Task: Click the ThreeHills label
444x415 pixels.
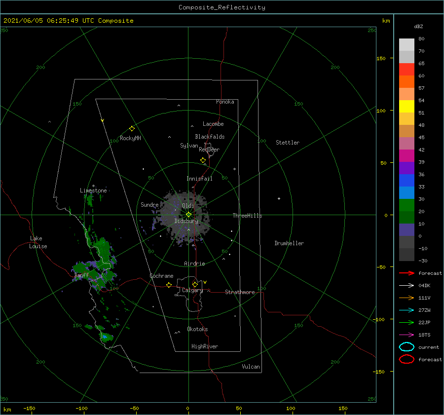Action: [247, 216]
